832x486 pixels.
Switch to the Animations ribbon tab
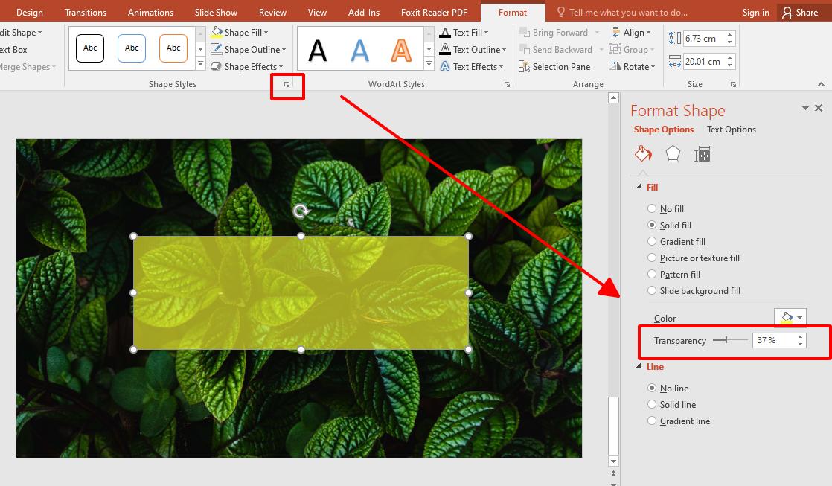150,12
